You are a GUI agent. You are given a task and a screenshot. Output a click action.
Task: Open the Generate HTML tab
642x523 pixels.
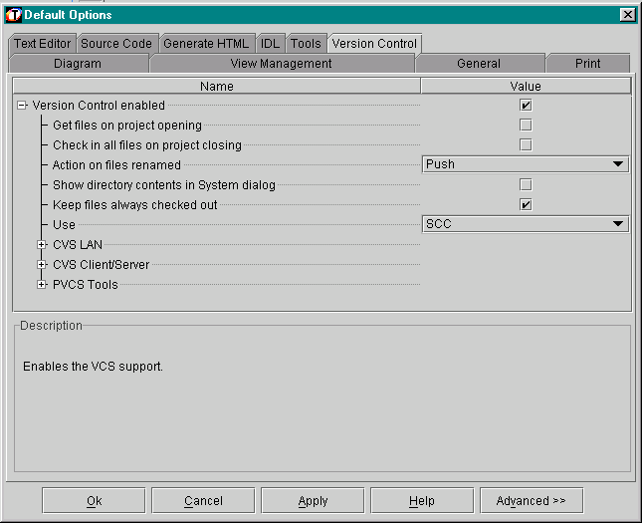(x=206, y=44)
